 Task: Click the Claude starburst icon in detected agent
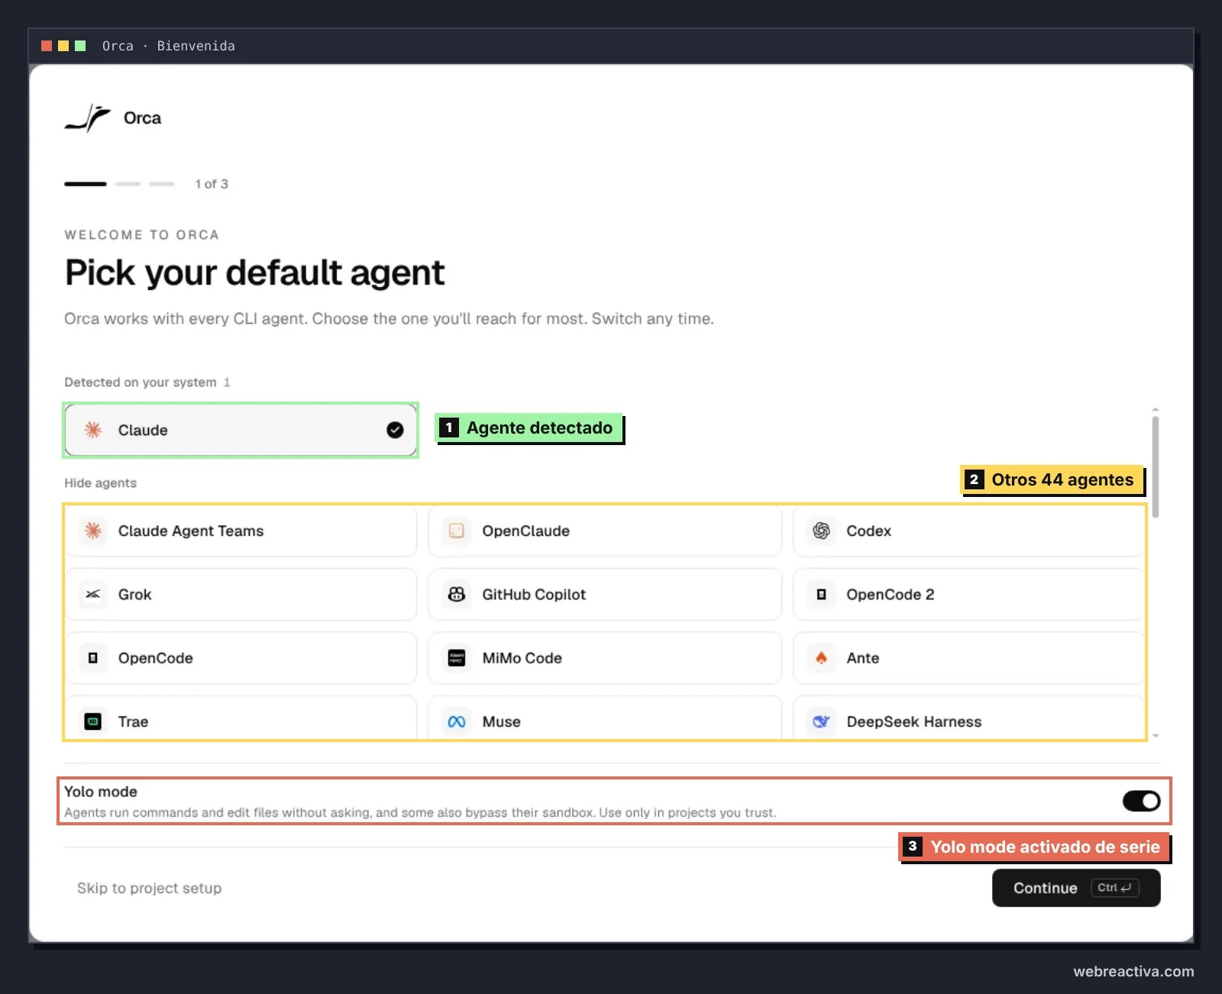click(x=93, y=430)
